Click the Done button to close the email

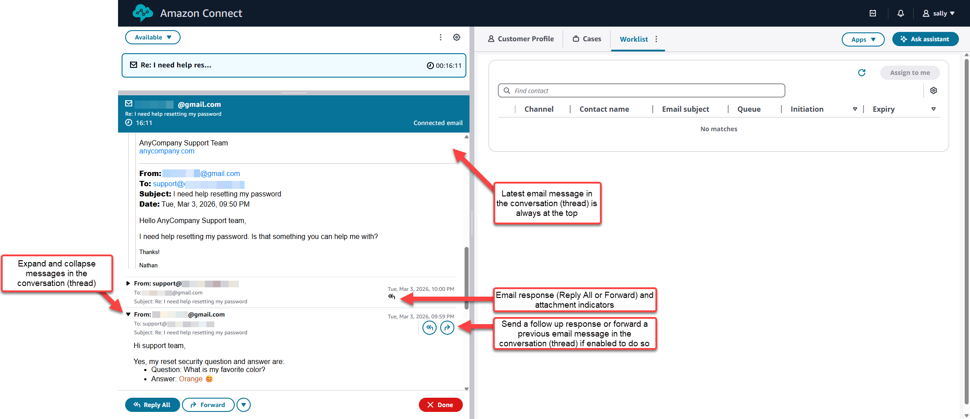[440, 404]
